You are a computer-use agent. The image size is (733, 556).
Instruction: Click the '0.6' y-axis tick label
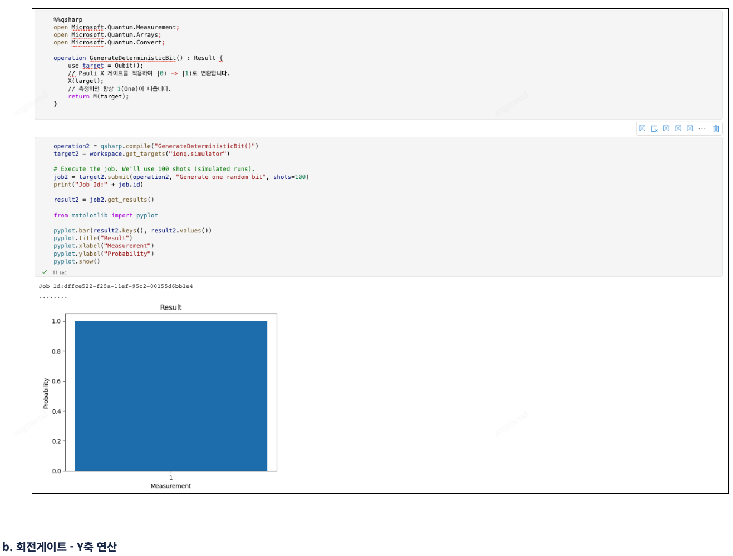point(56,381)
